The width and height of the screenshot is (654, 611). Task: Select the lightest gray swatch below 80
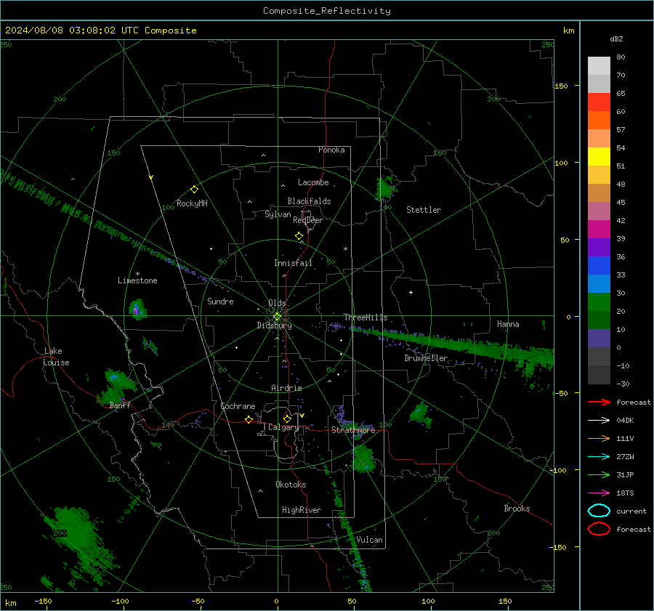599,66
